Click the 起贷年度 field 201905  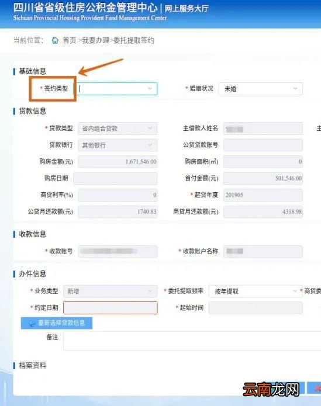[x=263, y=195]
